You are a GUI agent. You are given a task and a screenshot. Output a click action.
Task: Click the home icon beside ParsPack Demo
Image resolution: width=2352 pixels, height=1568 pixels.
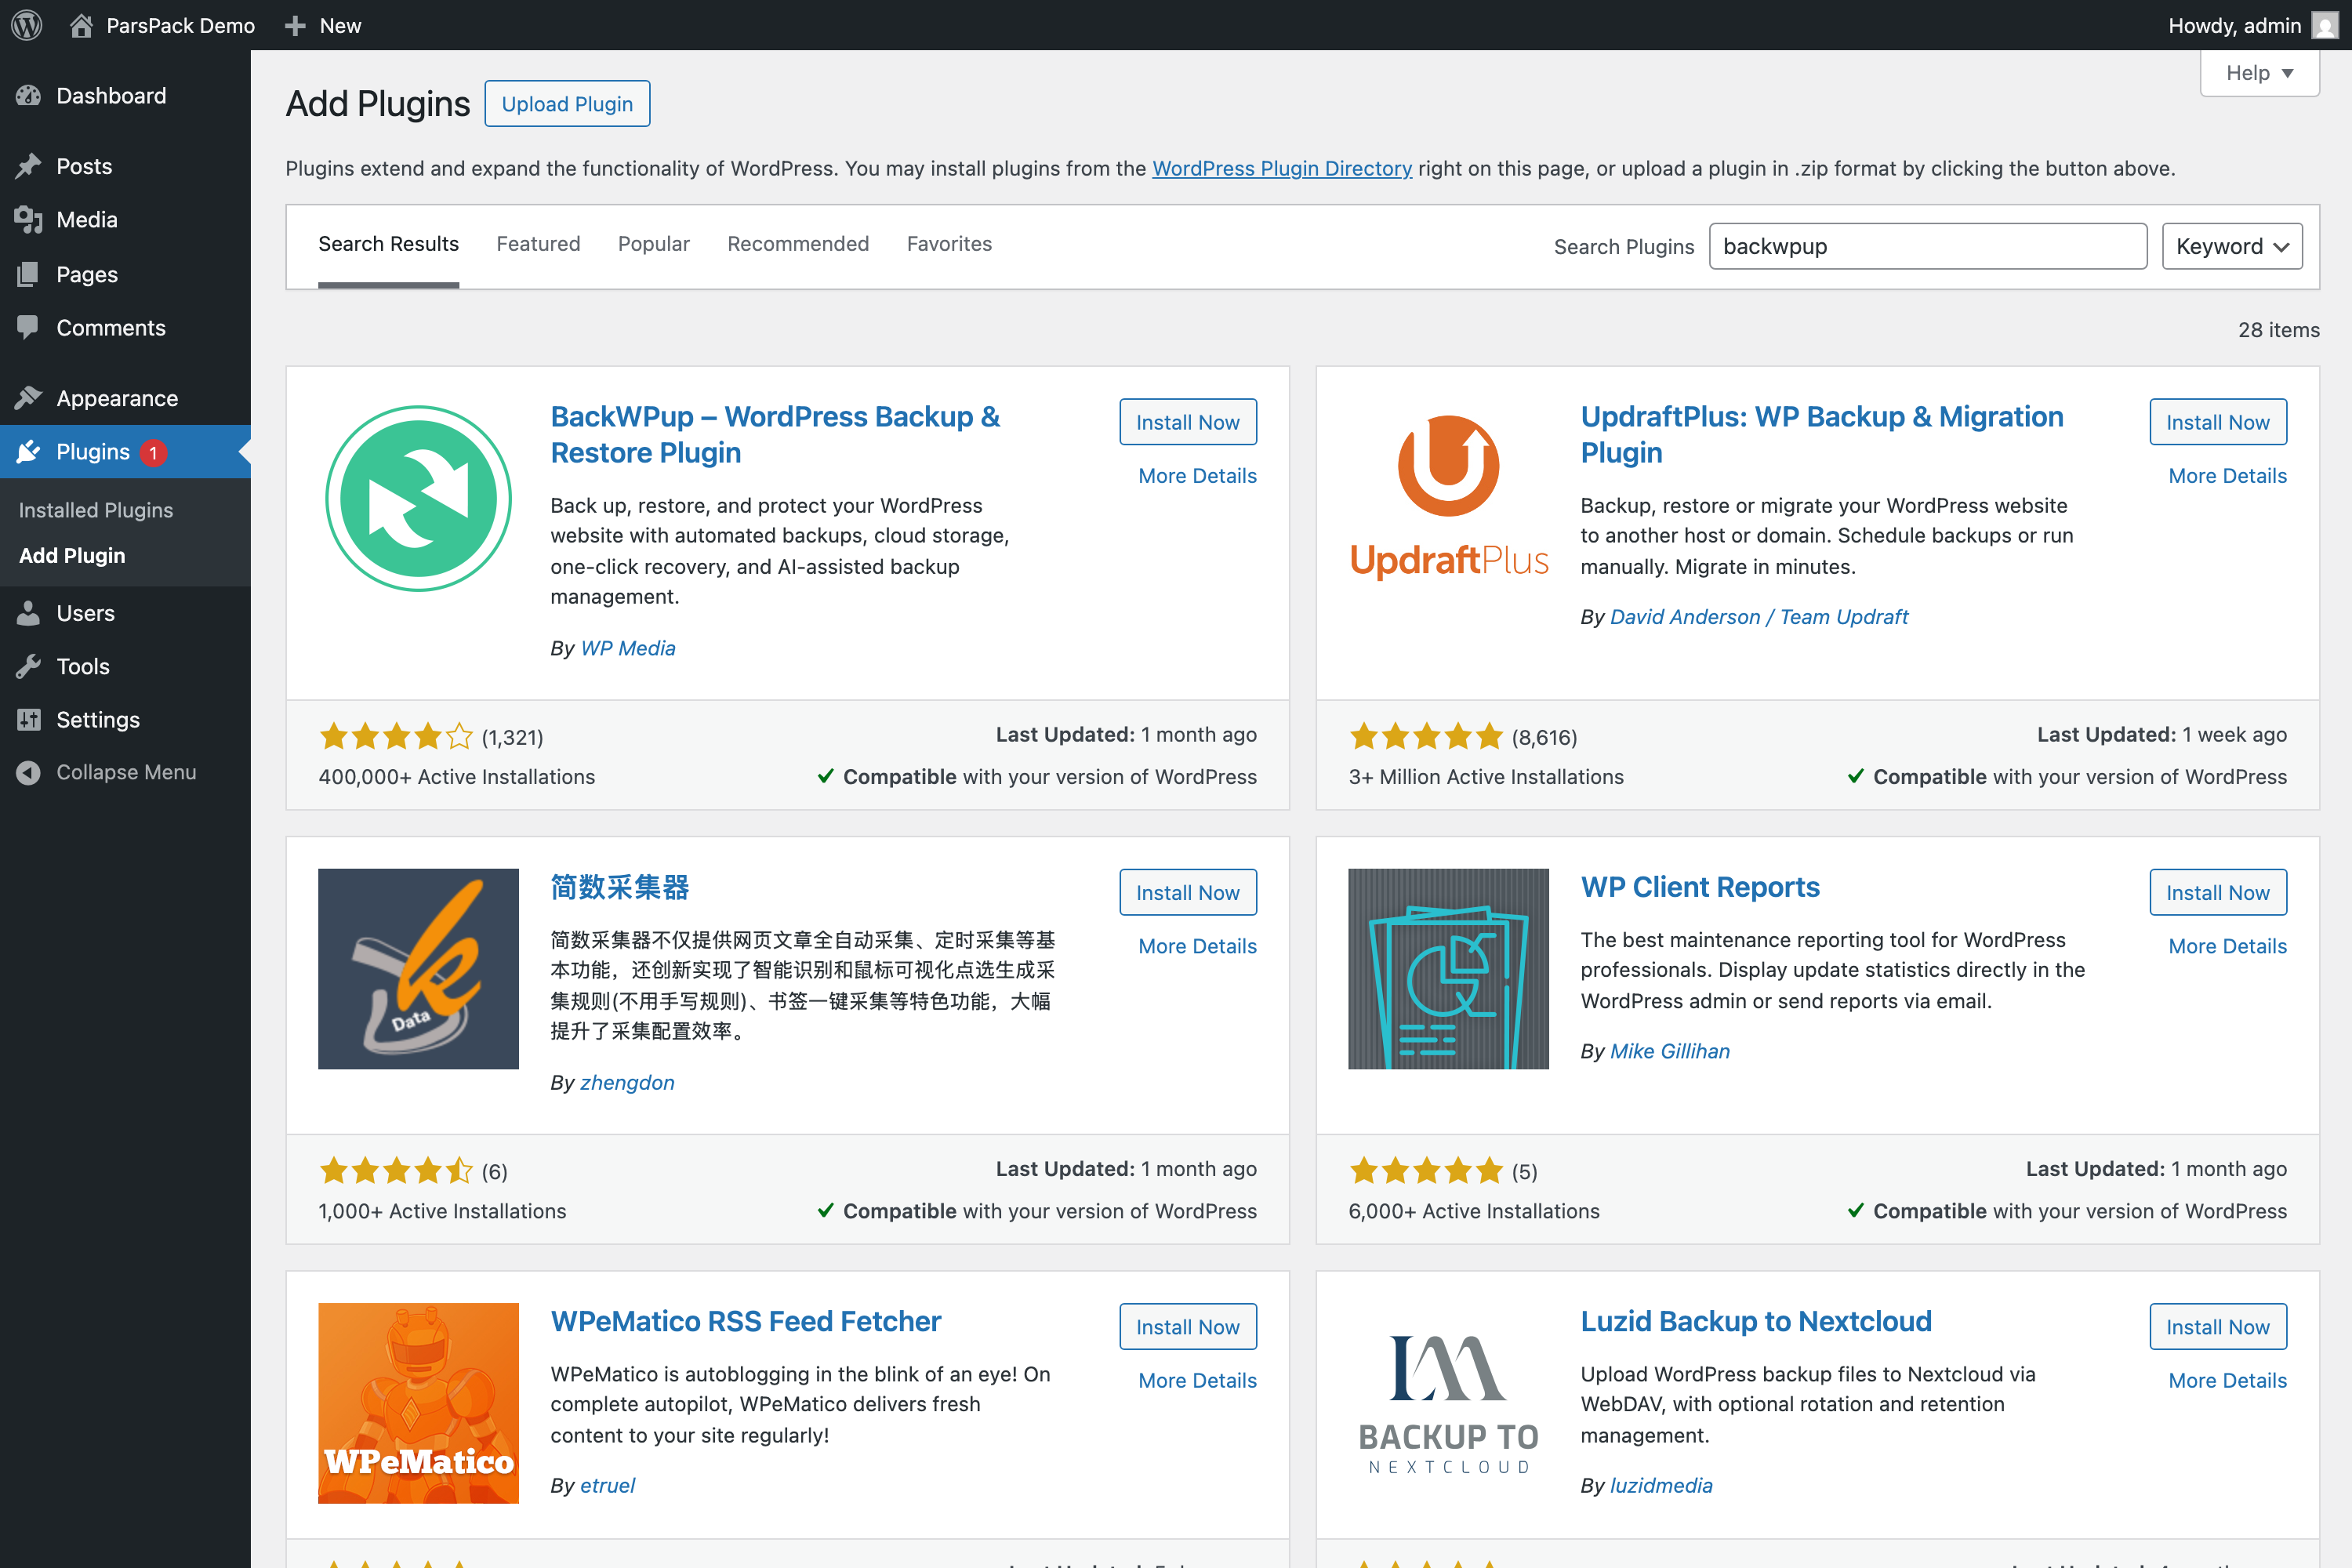point(81,25)
